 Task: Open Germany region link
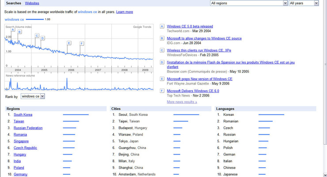20,174
